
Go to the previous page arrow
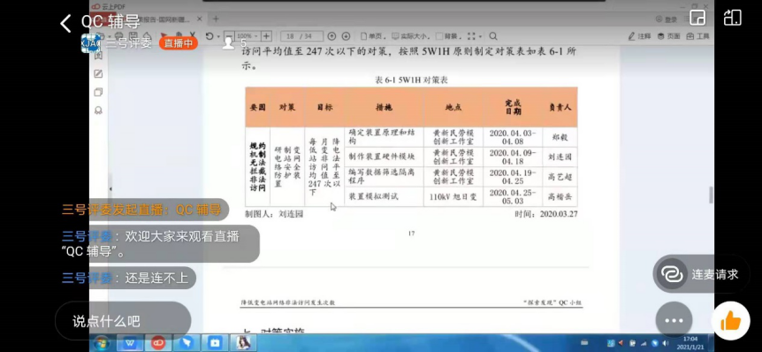click(x=331, y=36)
